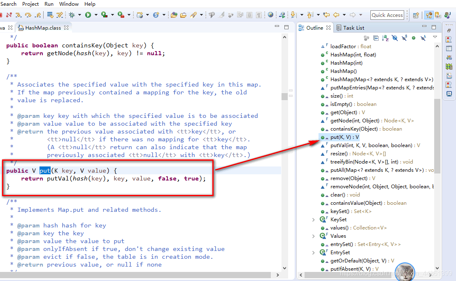Screen dimensions: 456x281
Task: Click the Search flashlight icon
Action: coord(193,15)
